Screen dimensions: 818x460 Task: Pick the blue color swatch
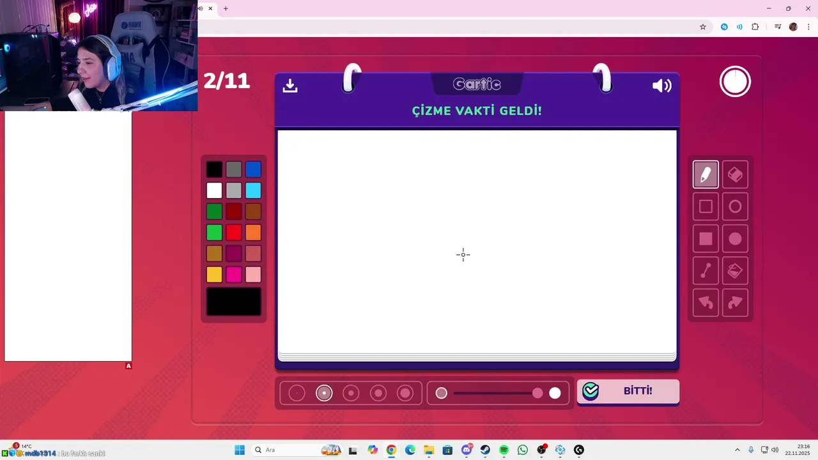(x=253, y=169)
